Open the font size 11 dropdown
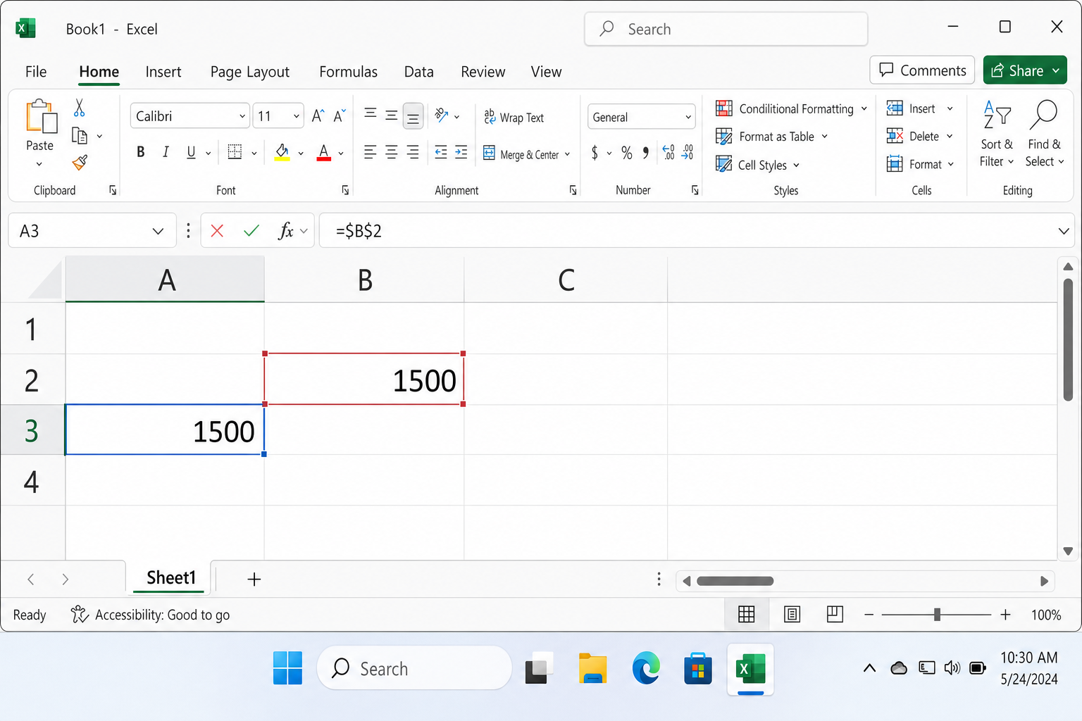This screenshot has height=721, width=1082. (297, 116)
